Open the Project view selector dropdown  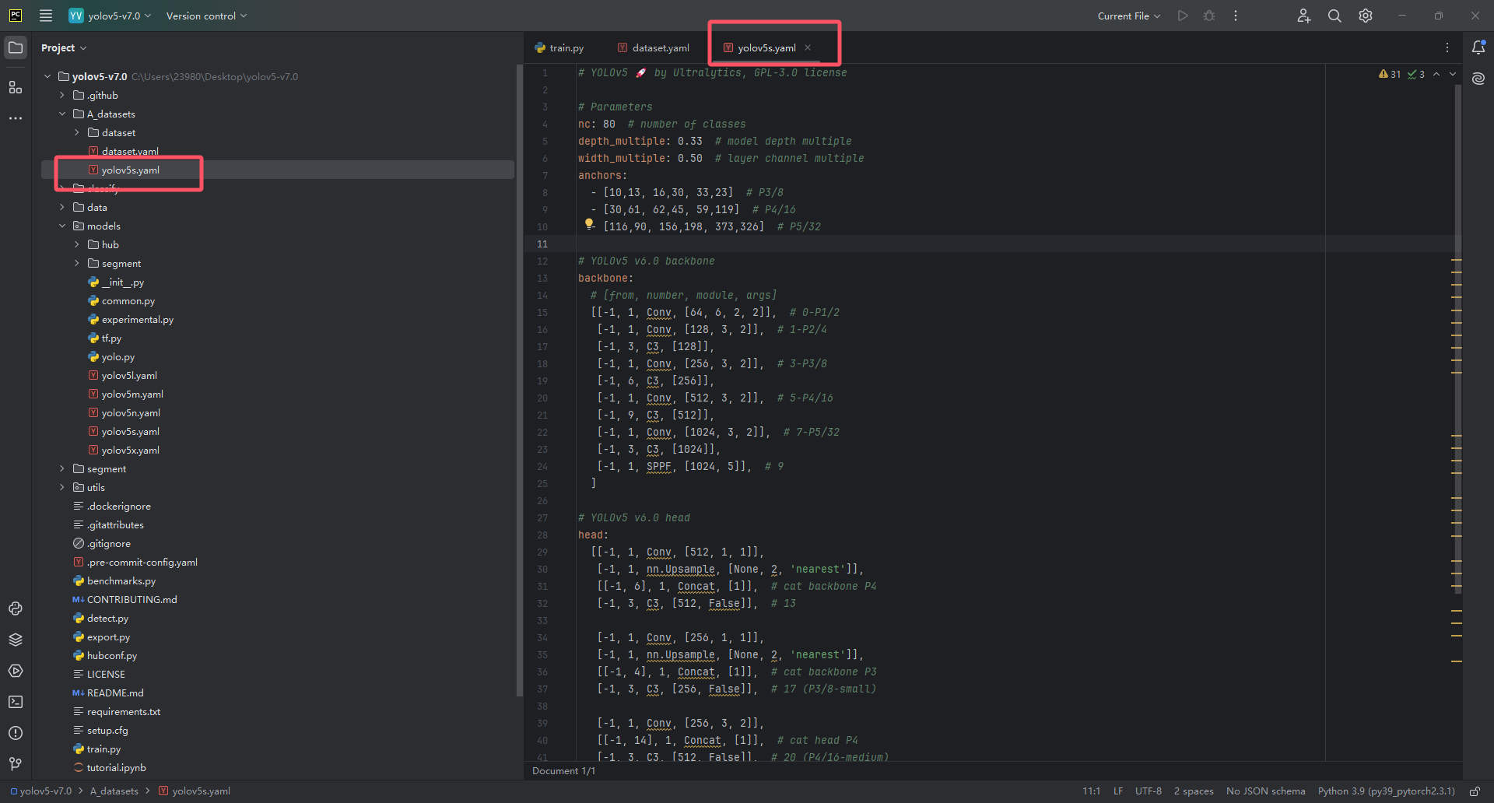tap(64, 47)
